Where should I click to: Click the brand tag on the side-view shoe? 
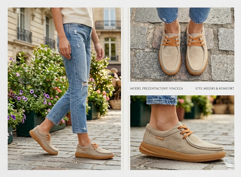tap(160, 138)
